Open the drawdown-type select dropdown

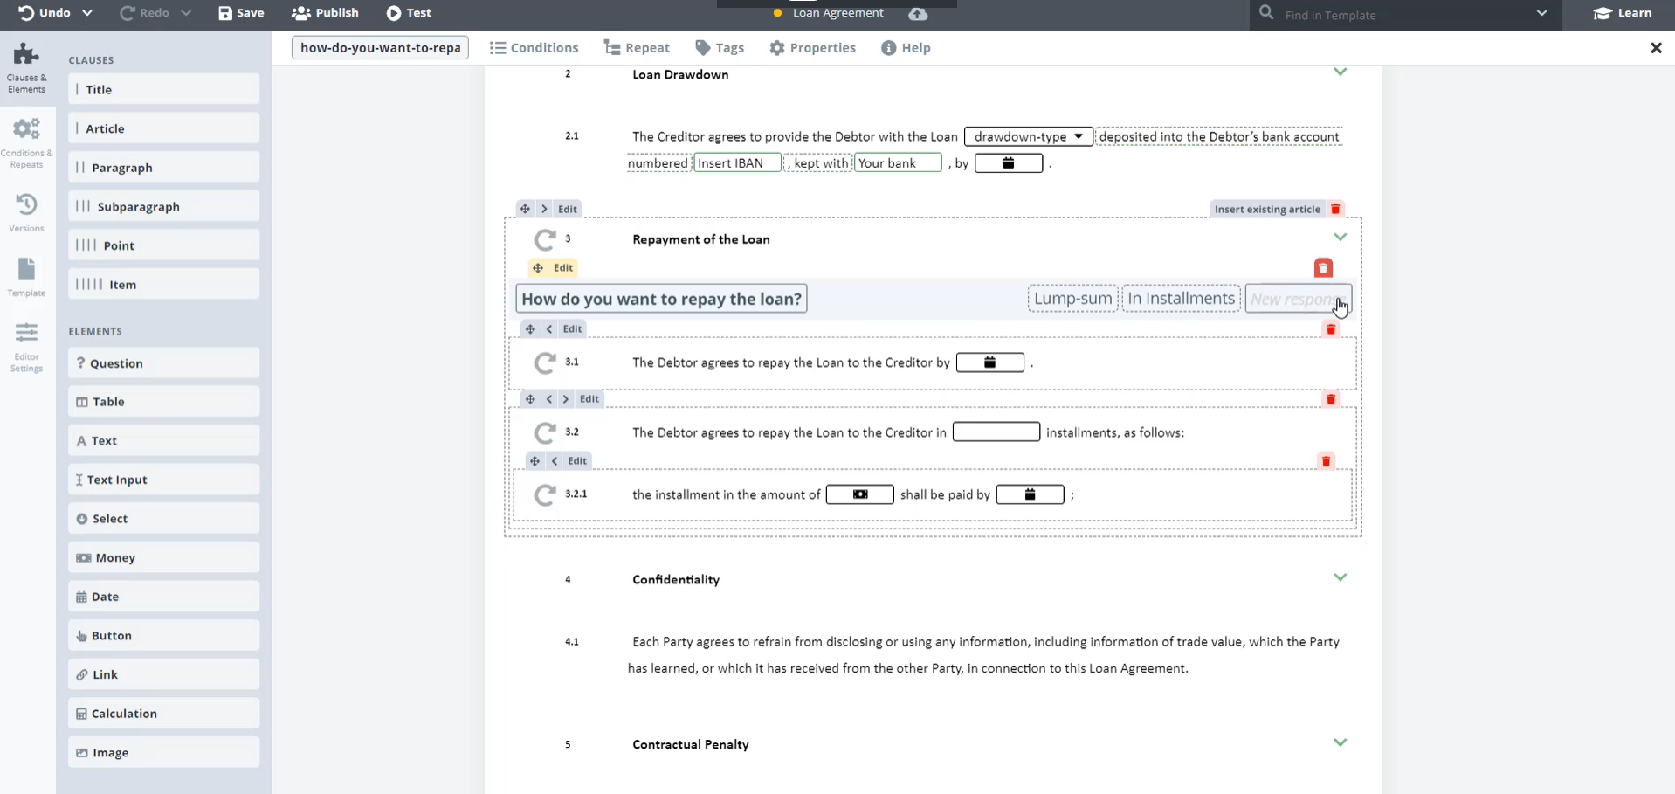(1028, 136)
